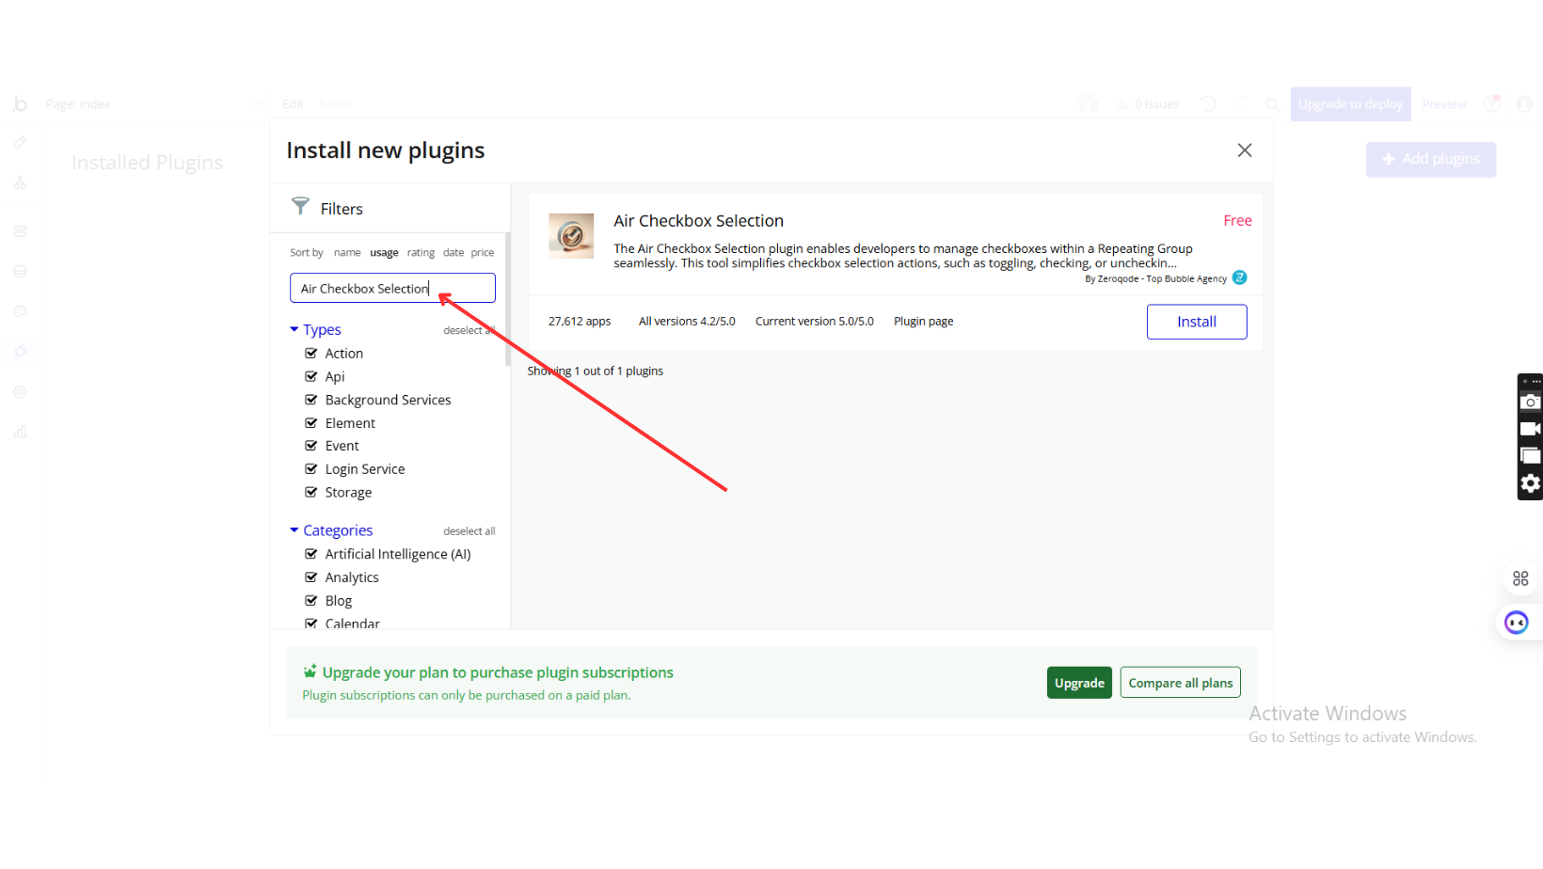The image size is (1543, 869).
Task: Click deselect all next to Types
Action: (x=469, y=330)
